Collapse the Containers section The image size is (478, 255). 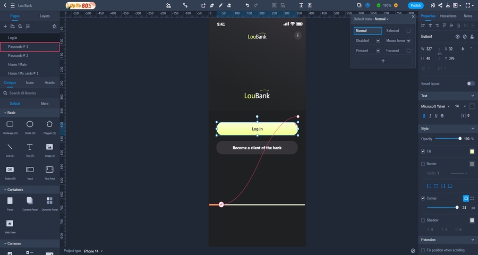[6, 190]
